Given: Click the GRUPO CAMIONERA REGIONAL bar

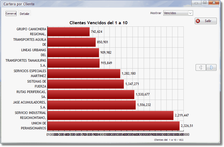Looking at the screenshot, I should [x=68, y=32].
